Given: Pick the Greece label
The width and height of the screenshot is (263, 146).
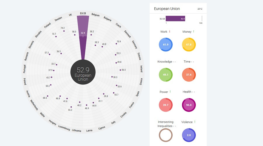Looking at the screenshot, I should click(x=141, y=81).
